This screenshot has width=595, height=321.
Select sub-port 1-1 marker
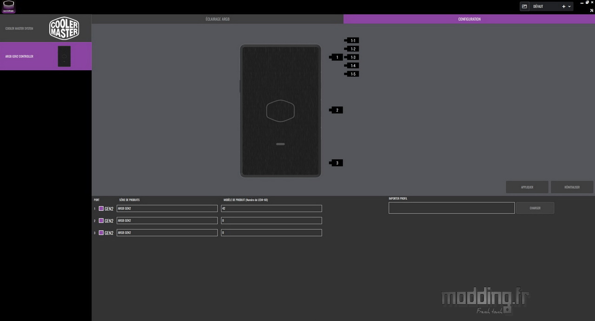tap(352, 40)
